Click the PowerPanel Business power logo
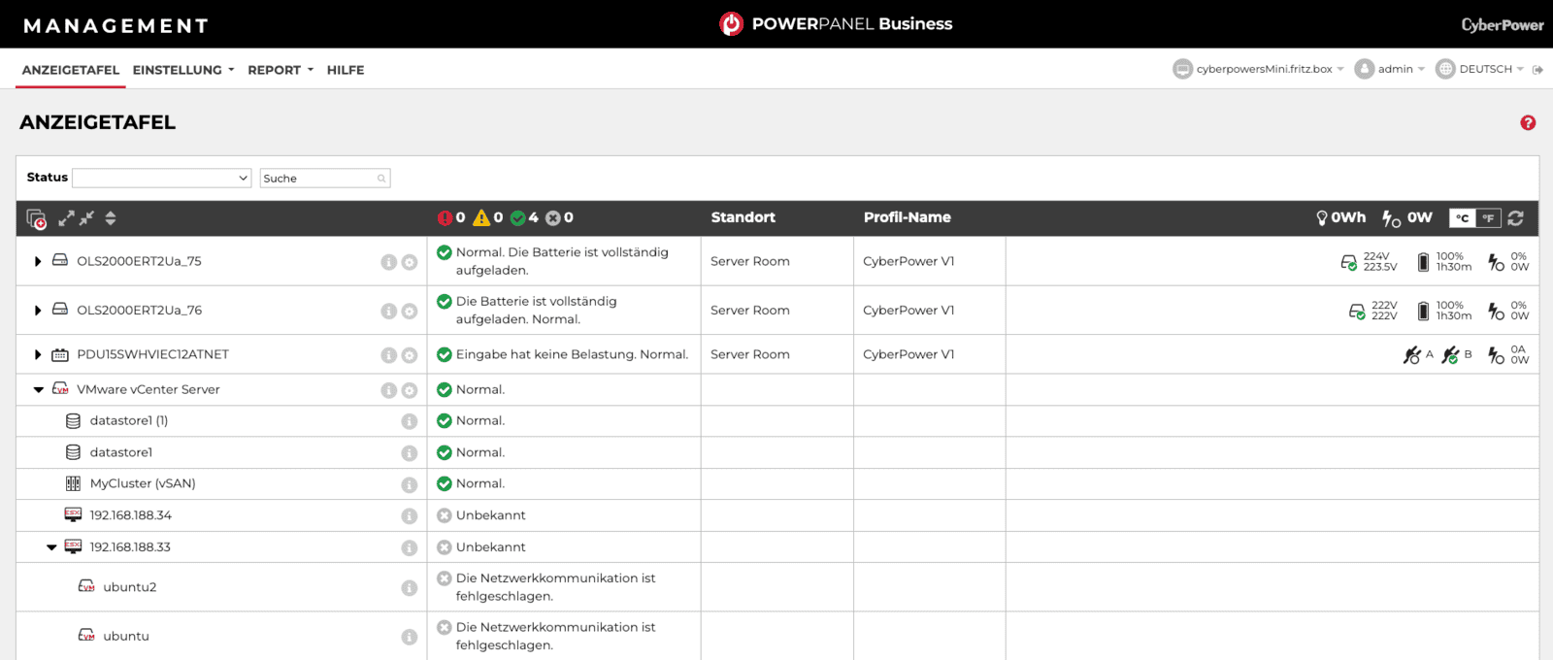The image size is (1553, 660). pos(731,23)
